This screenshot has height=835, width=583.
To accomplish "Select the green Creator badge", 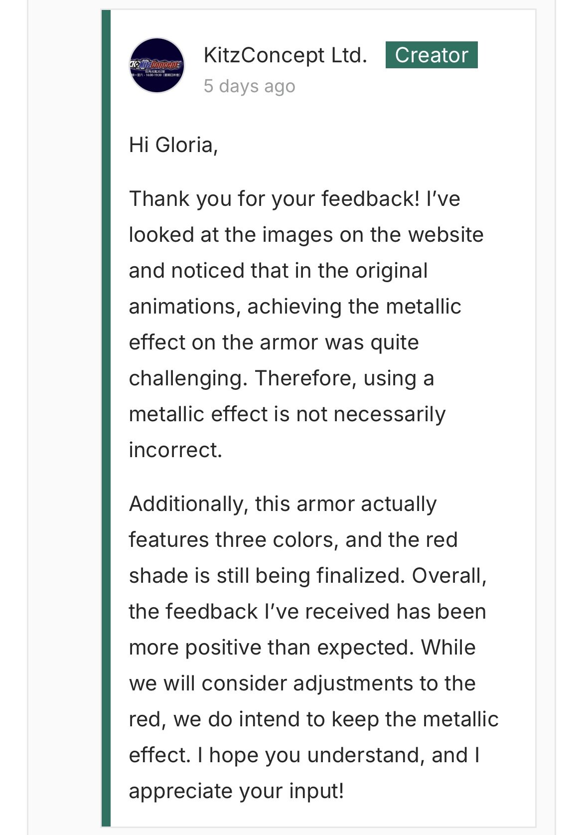I will pyautogui.click(x=432, y=55).
